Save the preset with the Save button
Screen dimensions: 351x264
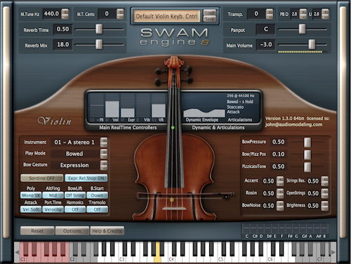pyautogui.click(x=209, y=19)
